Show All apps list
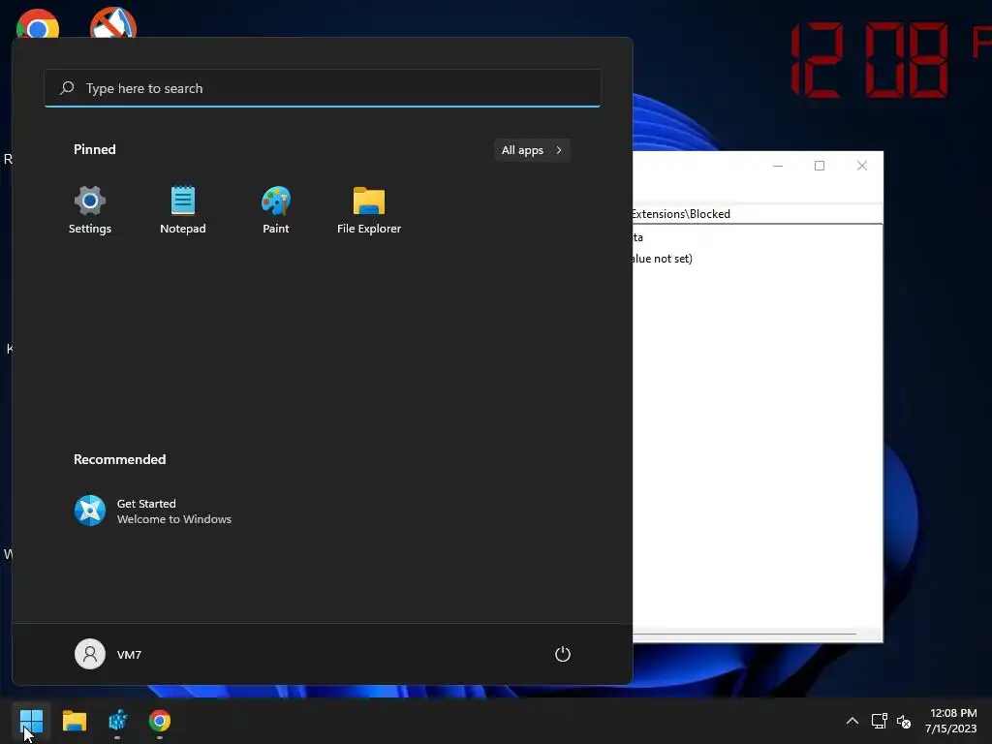 tap(532, 150)
